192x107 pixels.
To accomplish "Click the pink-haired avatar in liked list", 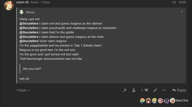I will (x=161, y=101).
